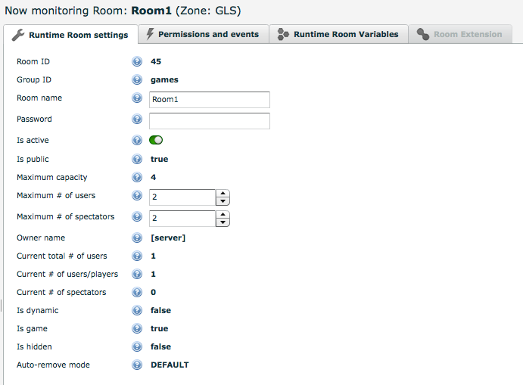Viewport: 523px width, 385px height.
Task: Click the help icon for Is dynamic
Action: point(137,310)
